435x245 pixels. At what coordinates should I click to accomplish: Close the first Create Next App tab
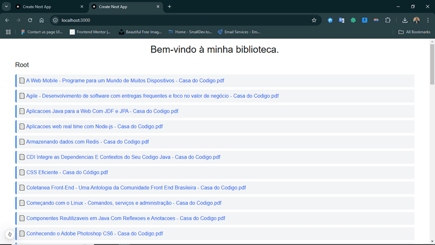tap(81, 7)
